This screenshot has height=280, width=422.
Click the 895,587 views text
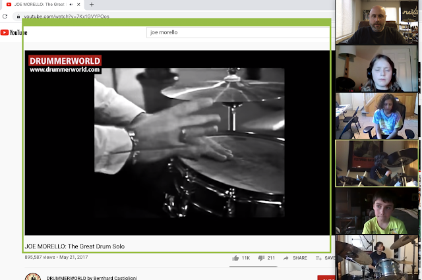tap(40, 257)
